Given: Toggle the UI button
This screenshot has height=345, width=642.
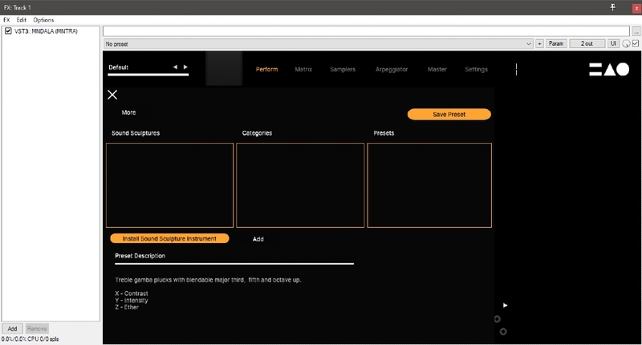Looking at the screenshot, I should pos(613,43).
